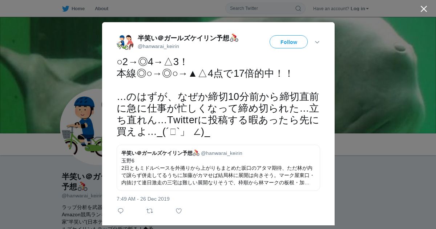Expand tweet options chevron next to Follow

[x=317, y=42]
